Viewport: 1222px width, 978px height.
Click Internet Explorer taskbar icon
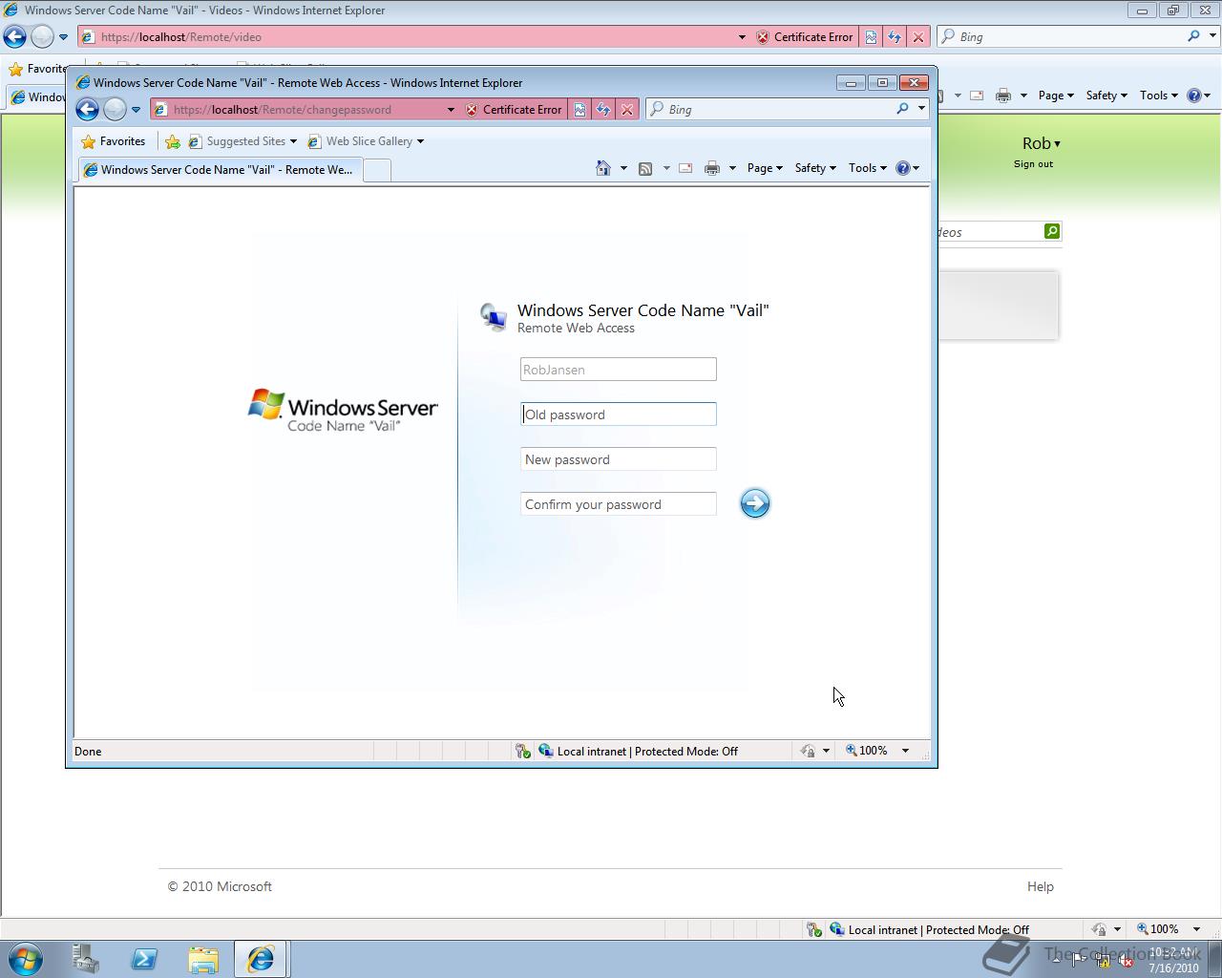pyautogui.click(x=261, y=959)
